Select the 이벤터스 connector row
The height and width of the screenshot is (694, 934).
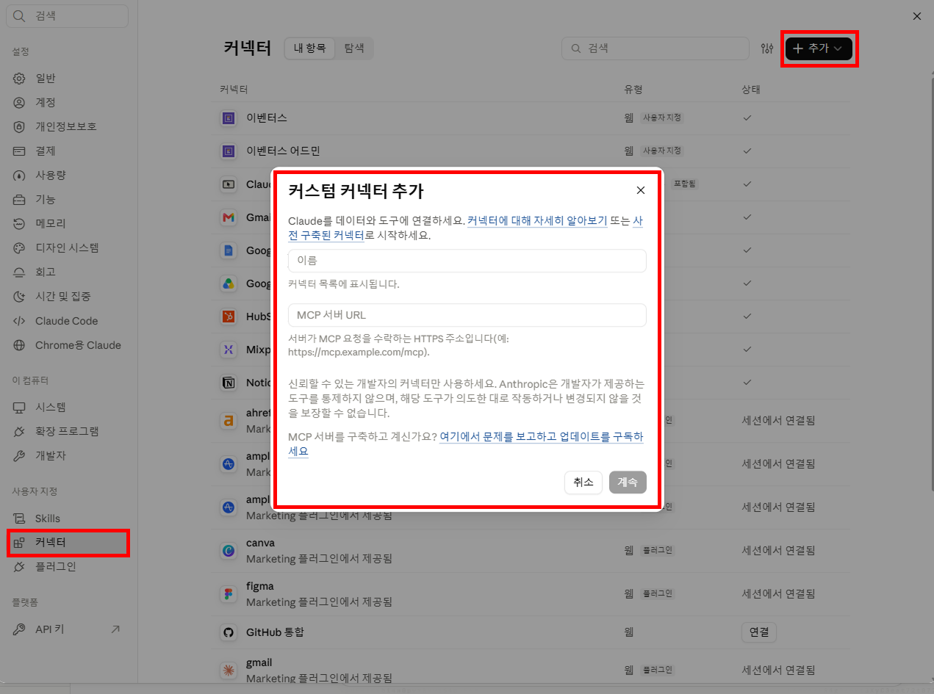[x=531, y=118]
